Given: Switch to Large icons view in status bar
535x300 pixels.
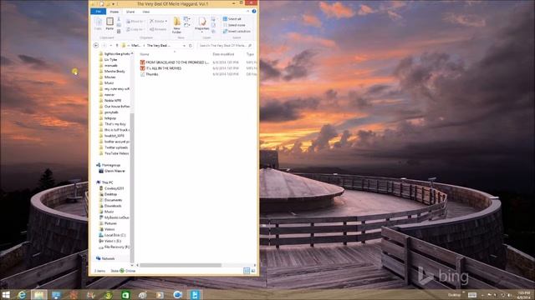Looking at the screenshot, I should 253,271.
